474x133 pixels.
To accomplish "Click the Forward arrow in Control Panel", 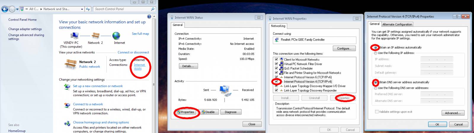I will [12, 9].
